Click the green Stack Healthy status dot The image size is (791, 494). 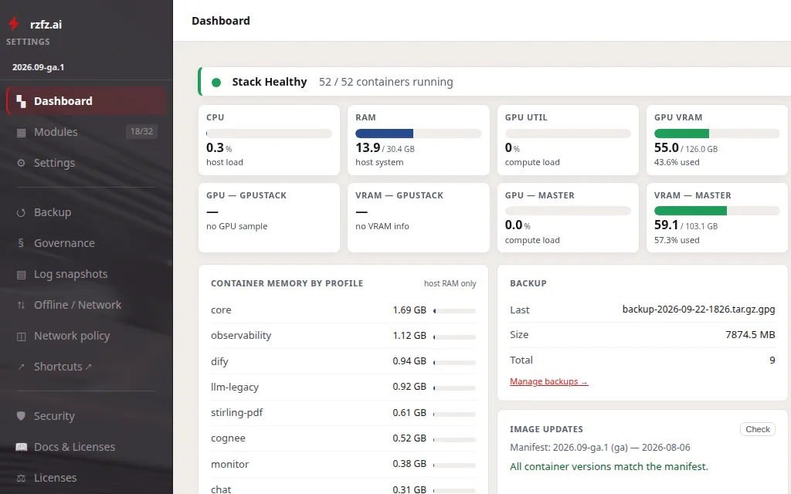pyautogui.click(x=216, y=82)
